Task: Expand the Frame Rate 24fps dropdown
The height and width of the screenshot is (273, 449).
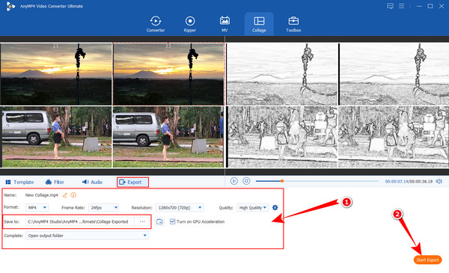Action: pyautogui.click(x=103, y=208)
